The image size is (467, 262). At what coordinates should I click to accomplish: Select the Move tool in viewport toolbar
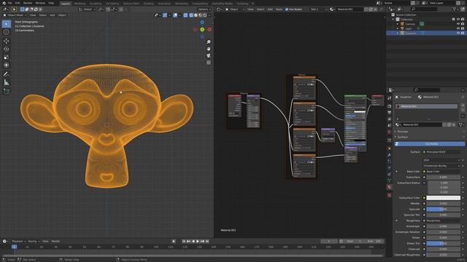pyautogui.click(x=7, y=41)
